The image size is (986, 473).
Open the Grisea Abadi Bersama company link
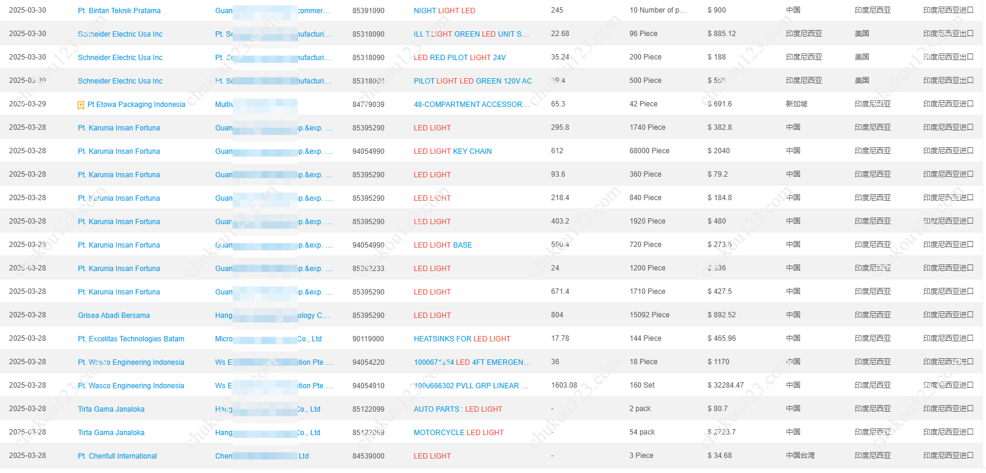click(114, 316)
